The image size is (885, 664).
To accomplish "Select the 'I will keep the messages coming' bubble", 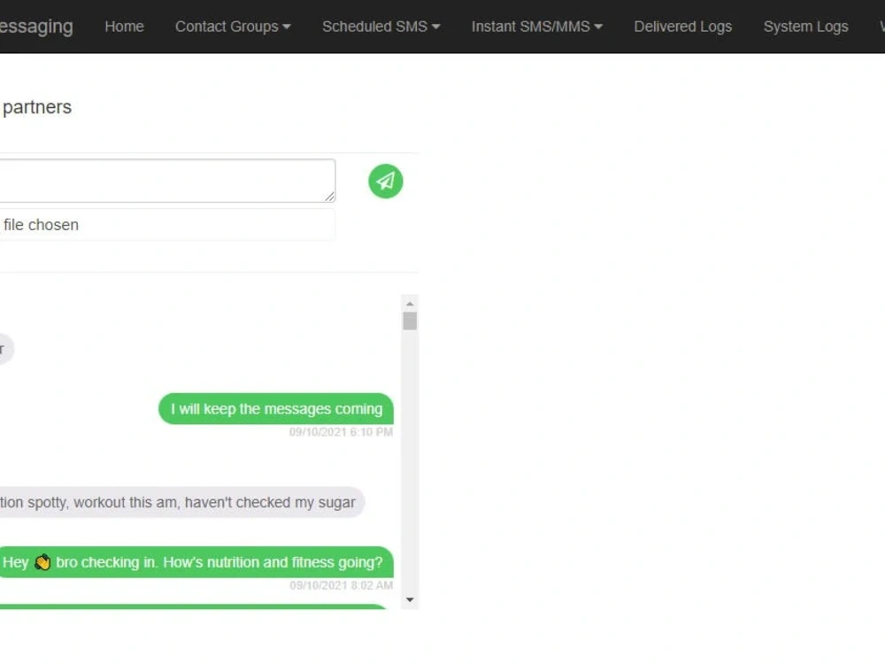I will (275, 409).
